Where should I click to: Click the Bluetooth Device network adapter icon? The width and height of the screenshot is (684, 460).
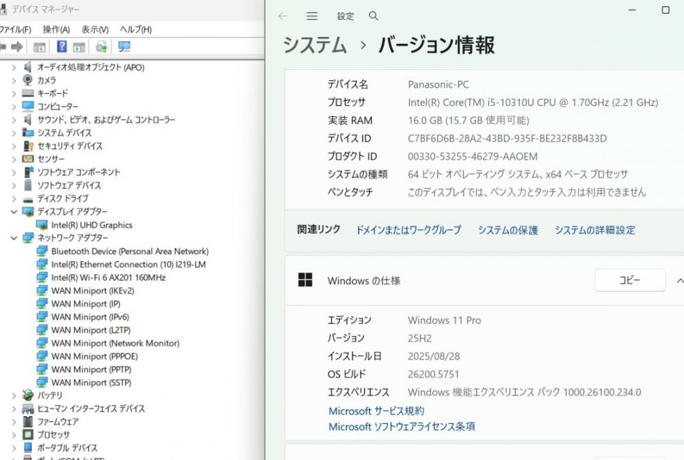pos(42,251)
